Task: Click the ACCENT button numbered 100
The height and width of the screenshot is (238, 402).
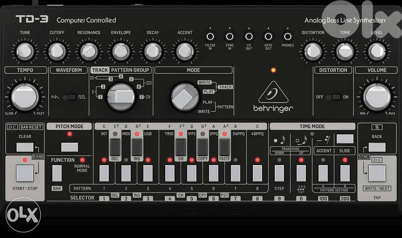Action: click(x=323, y=173)
